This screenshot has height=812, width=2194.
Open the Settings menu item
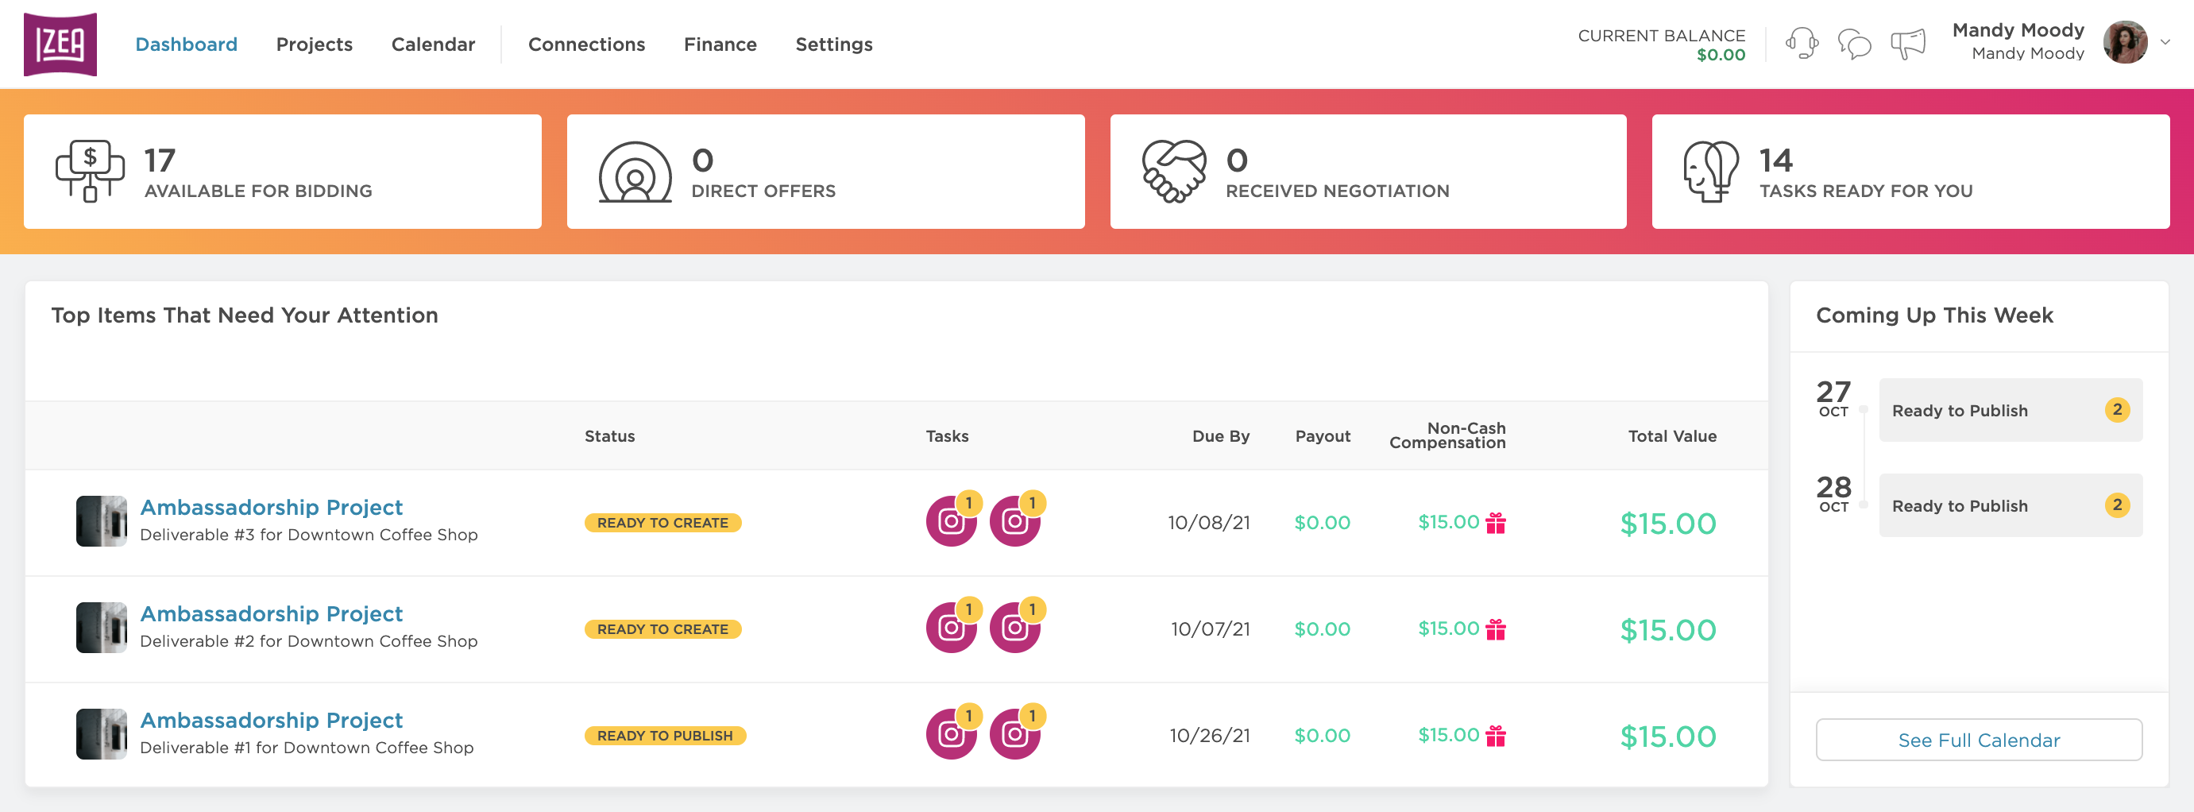pyautogui.click(x=834, y=44)
